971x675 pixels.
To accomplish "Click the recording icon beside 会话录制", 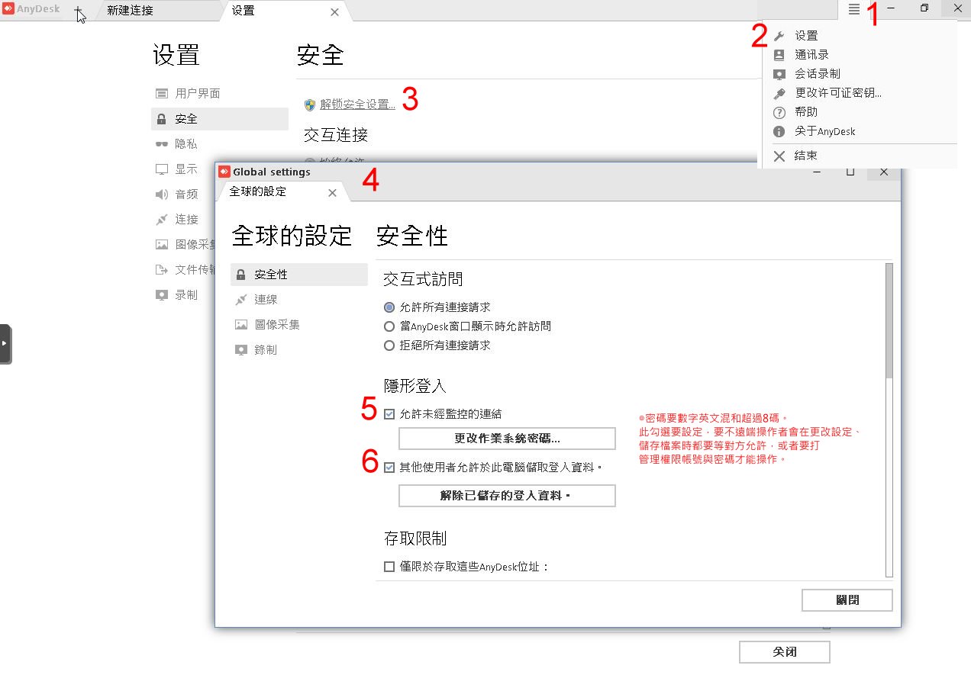I will tap(779, 74).
